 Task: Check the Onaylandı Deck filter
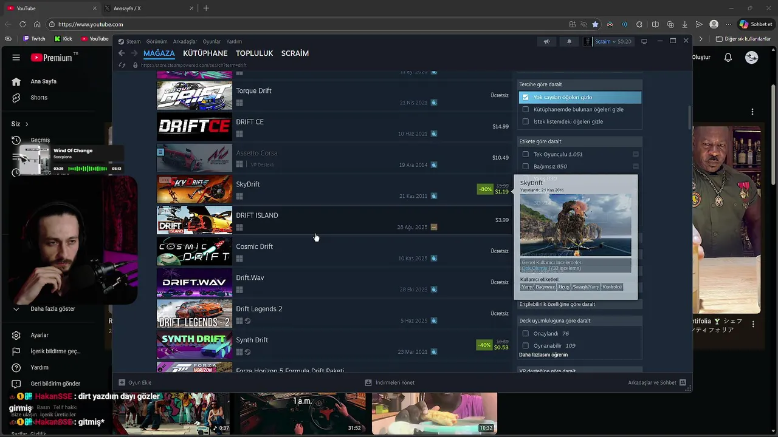pyautogui.click(x=526, y=333)
